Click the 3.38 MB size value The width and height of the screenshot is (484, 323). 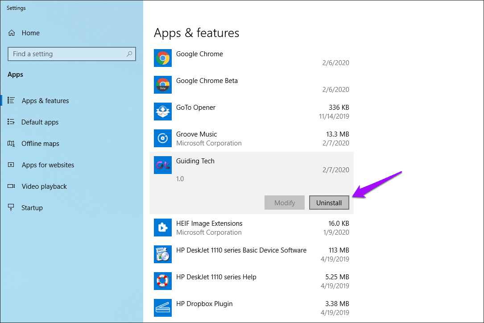[x=337, y=304]
